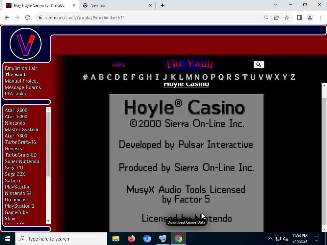Viewport: 327px width, 245px height.
Task: Launch Firefox from the taskbar
Action: click(x=131, y=239)
